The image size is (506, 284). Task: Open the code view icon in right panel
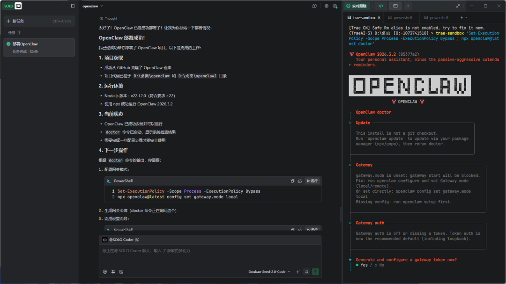coord(381,6)
